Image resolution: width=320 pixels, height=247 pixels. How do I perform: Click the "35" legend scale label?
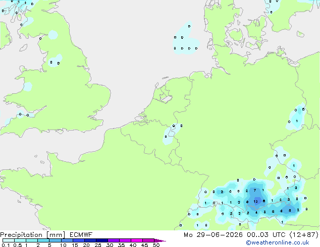tap(121, 245)
